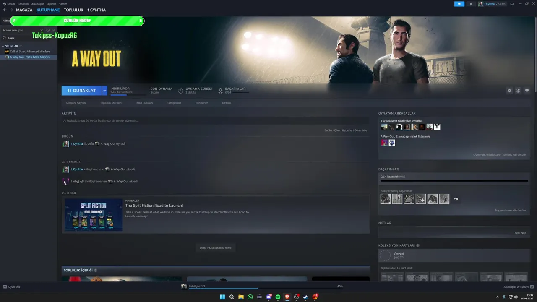Open the † Cyntha account dropdown
The height and width of the screenshot is (302, 537).
point(492,4)
